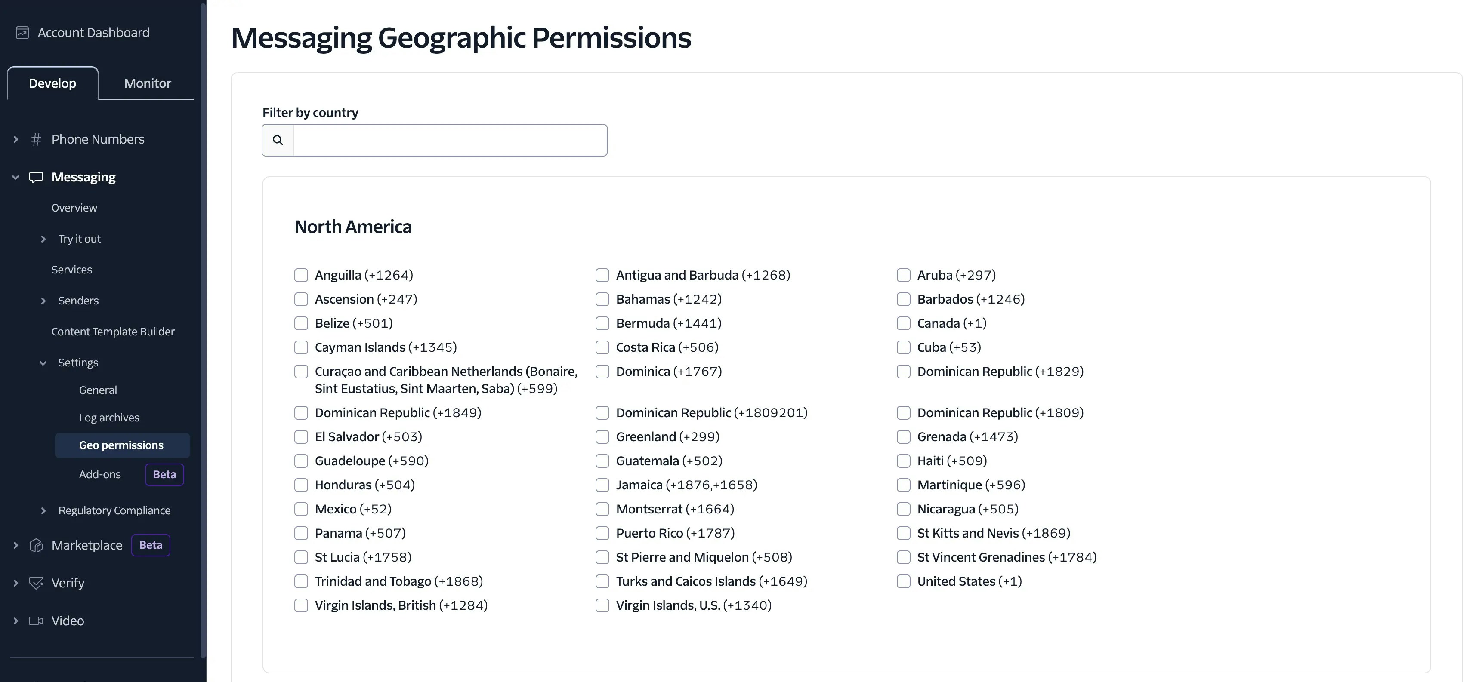Click the Filter by country input field

[x=450, y=140]
